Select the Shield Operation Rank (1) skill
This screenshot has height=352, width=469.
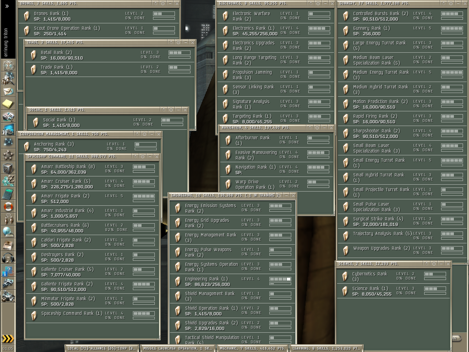(232, 311)
